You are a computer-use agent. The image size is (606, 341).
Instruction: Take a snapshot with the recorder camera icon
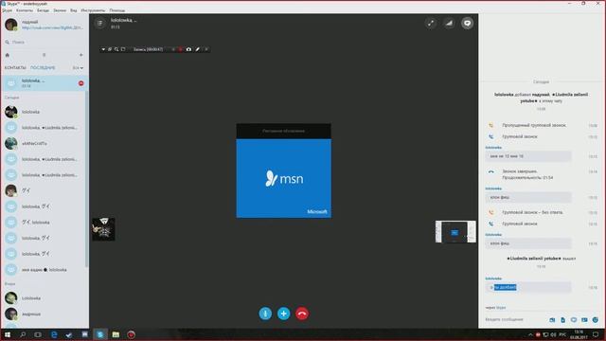pos(188,49)
